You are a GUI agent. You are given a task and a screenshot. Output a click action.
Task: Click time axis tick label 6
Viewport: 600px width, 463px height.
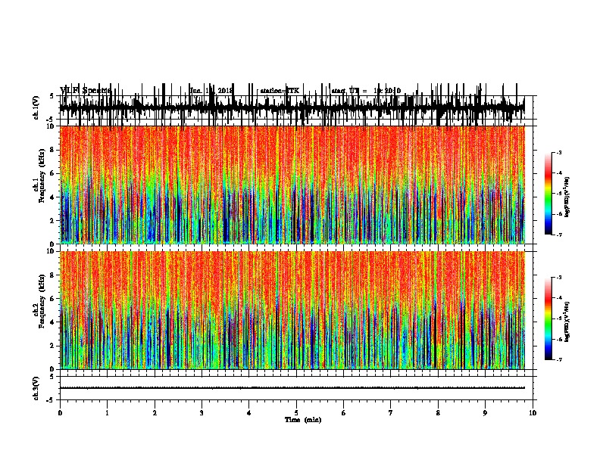(x=343, y=413)
